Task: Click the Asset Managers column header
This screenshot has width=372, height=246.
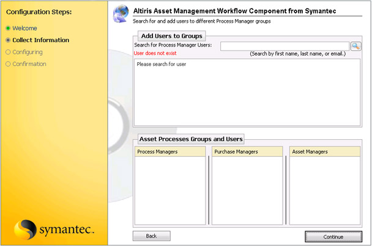Action: coord(324,151)
